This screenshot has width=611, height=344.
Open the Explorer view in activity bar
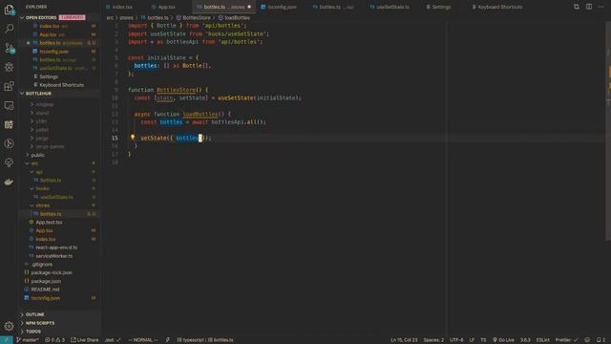[9, 10]
